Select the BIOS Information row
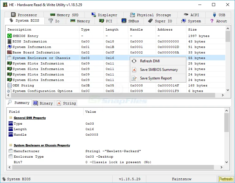The image size is (235, 183). pos(29,42)
